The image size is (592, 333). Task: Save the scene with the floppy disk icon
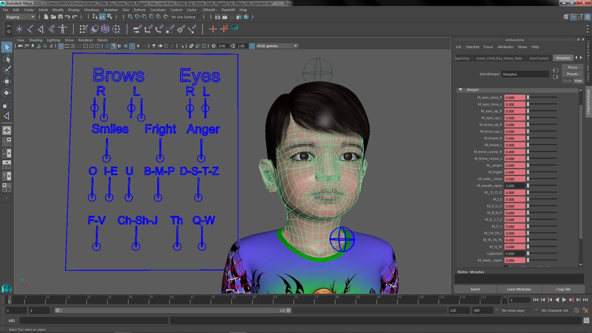point(60,17)
